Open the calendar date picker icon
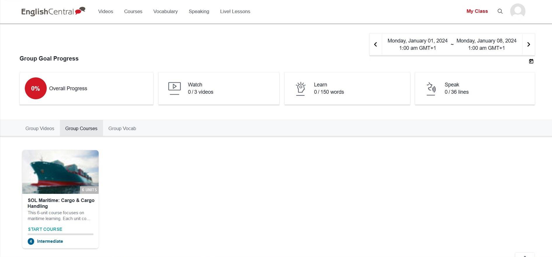The height and width of the screenshot is (257, 552). click(531, 61)
